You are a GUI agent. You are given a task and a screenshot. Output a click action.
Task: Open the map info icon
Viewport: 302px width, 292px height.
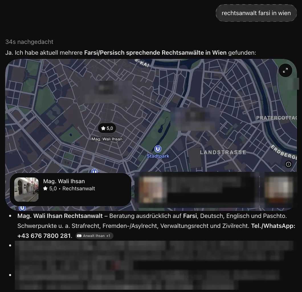click(x=288, y=164)
